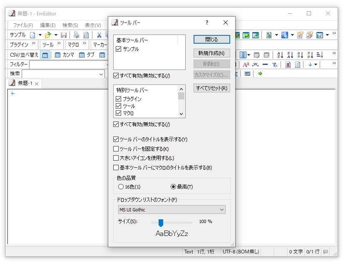The height and width of the screenshot is (263, 343).
Task: Click the match case Aa icon
Action: coord(246,65)
